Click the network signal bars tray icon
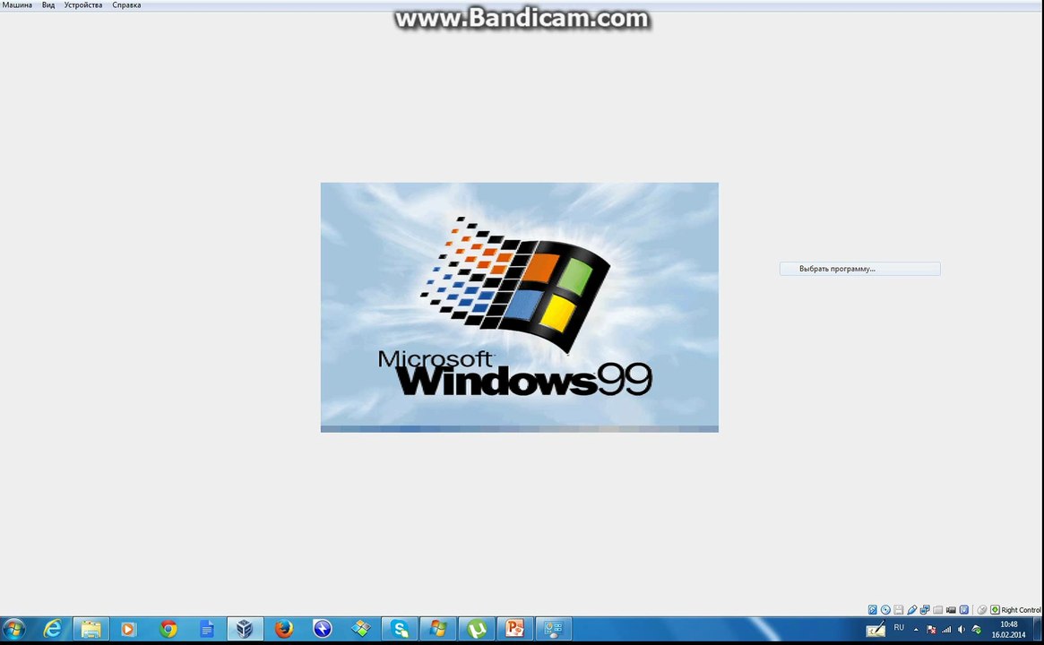The width and height of the screenshot is (1044, 645). click(x=946, y=630)
